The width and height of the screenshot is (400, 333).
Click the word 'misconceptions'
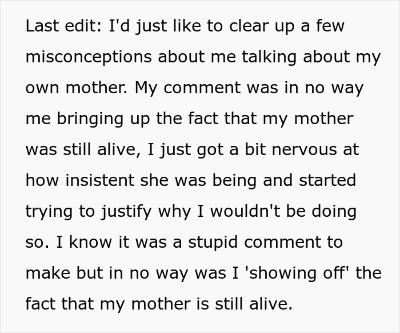pos(89,57)
